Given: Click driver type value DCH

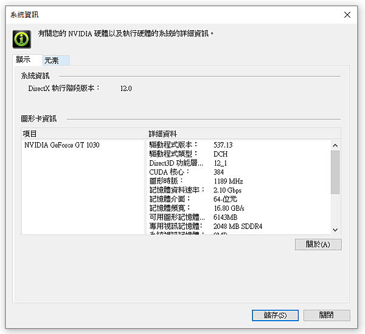Looking at the screenshot, I should pos(220,154).
